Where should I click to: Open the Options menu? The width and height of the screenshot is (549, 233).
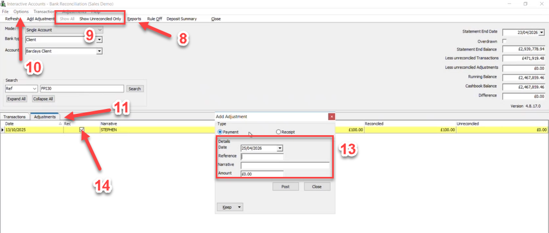point(21,12)
